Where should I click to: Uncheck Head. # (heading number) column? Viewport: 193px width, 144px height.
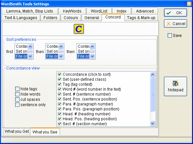point(60,114)
